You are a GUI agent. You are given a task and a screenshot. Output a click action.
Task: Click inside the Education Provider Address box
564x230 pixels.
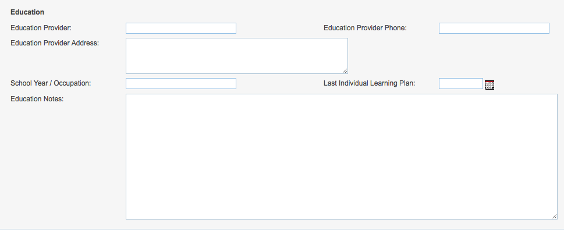pyautogui.click(x=237, y=56)
